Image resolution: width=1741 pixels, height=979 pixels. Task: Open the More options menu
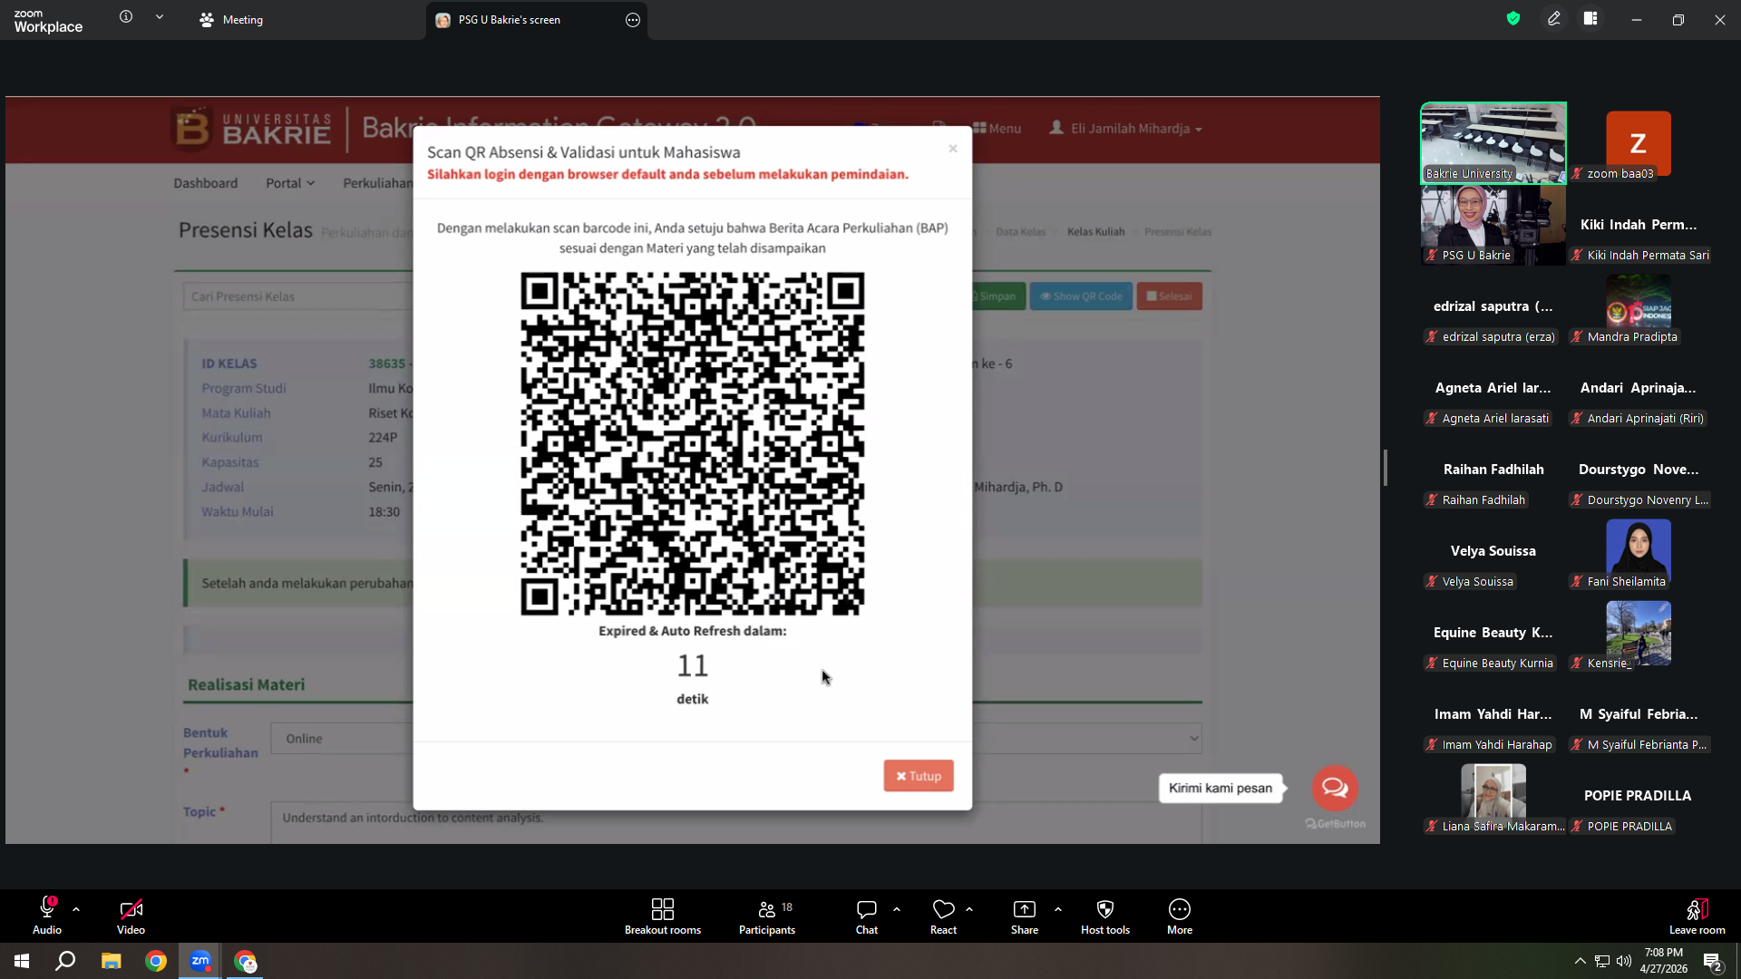click(x=1180, y=916)
